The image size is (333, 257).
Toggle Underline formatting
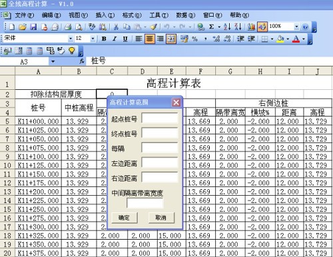click(x=125, y=39)
